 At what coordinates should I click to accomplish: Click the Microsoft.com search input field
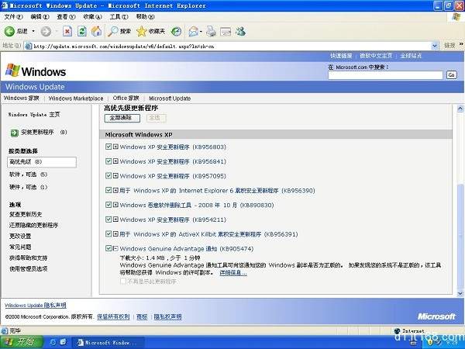385,74
